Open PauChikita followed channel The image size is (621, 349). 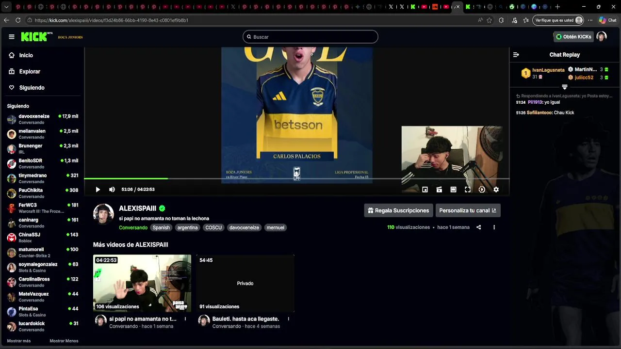43,193
